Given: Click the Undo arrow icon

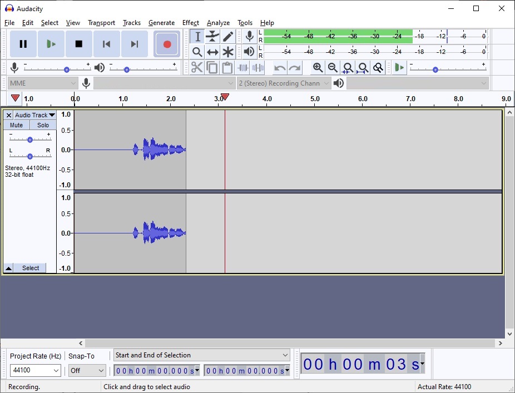Looking at the screenshot, I should click(x=280, y=68).
